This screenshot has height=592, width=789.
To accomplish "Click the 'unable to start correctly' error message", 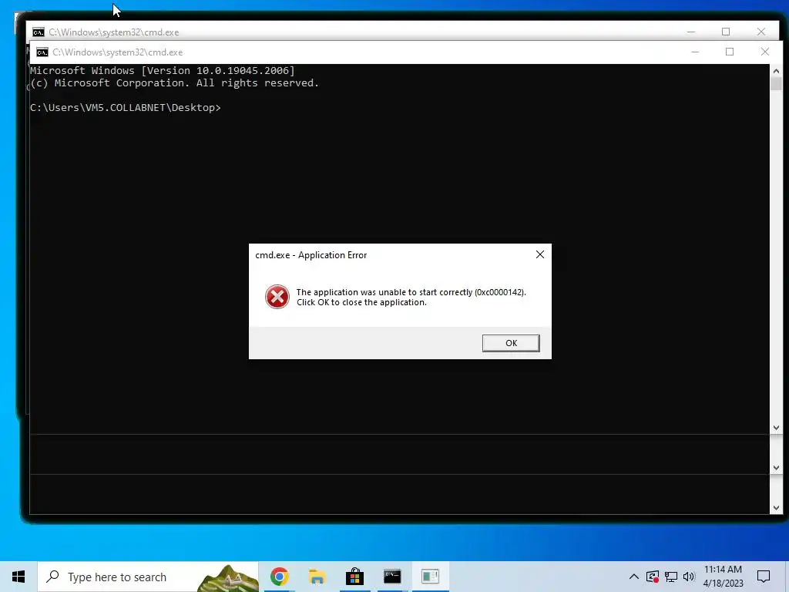I will coord(411,297).
